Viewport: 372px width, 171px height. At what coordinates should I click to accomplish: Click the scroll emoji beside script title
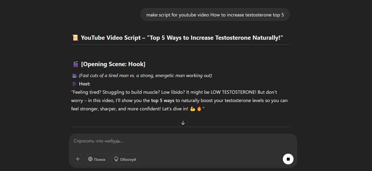pos(75,38)
